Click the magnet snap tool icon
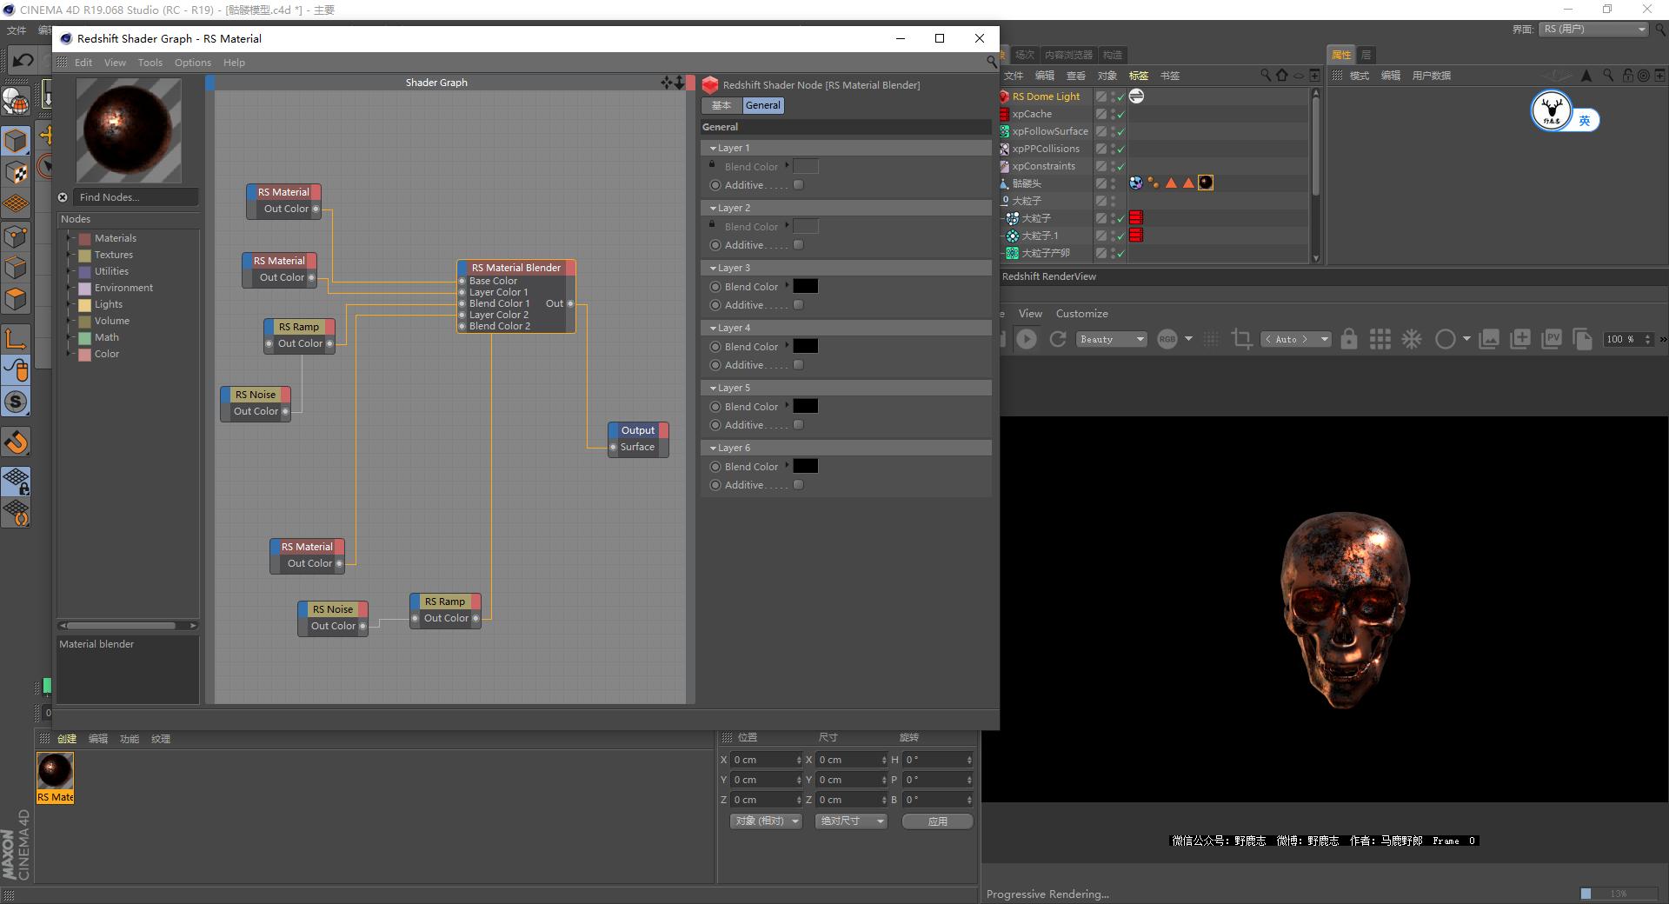 (16, 442)
